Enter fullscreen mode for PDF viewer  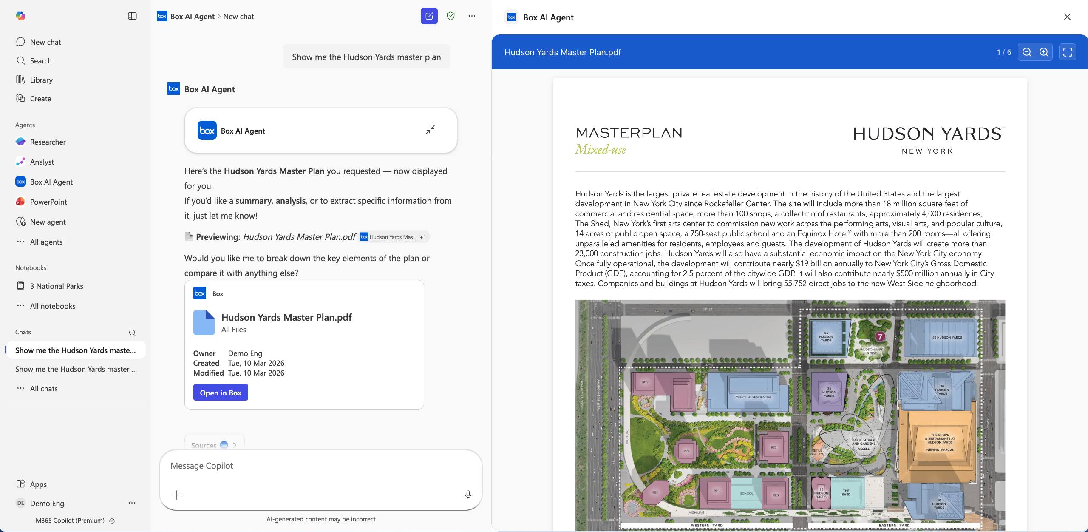(1067, 52)
